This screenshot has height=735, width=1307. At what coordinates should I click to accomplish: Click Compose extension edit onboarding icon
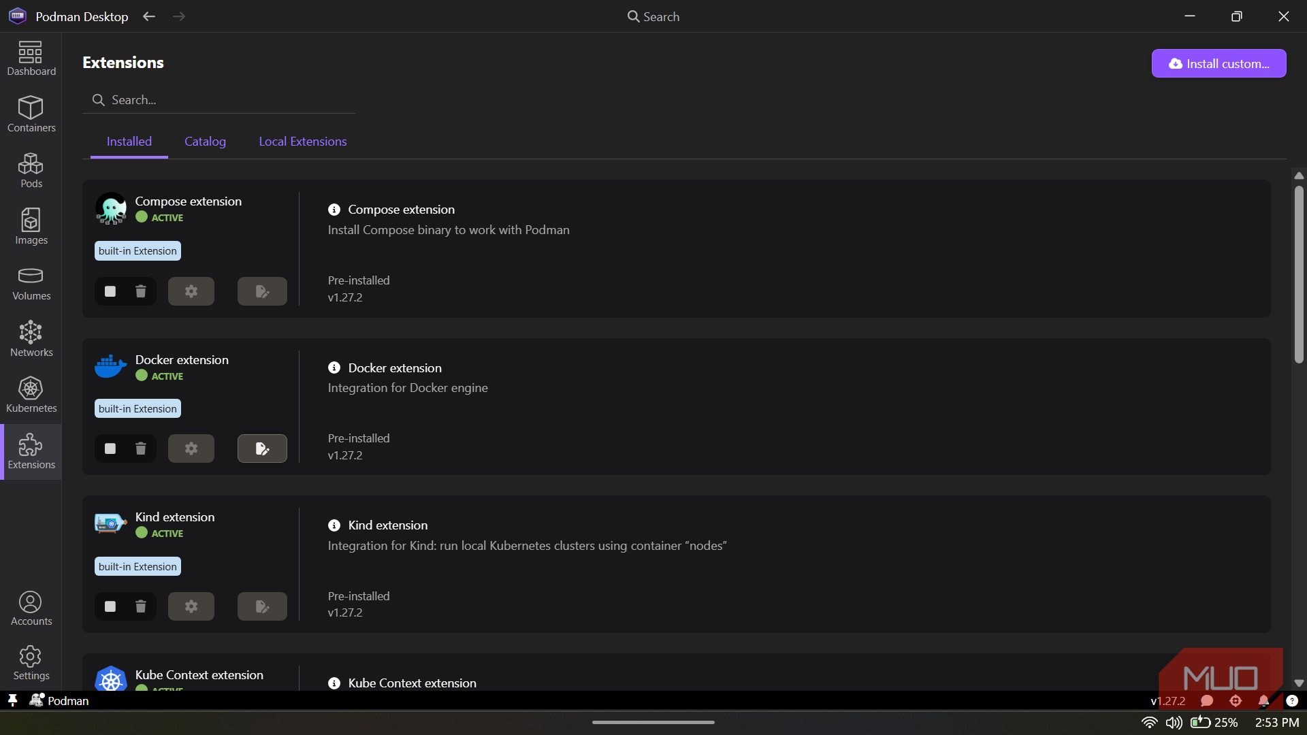click(x=262, y=291)
